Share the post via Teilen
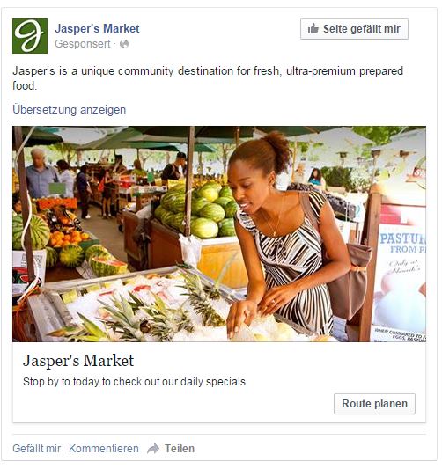442x469 pixels. coord(180,449)
